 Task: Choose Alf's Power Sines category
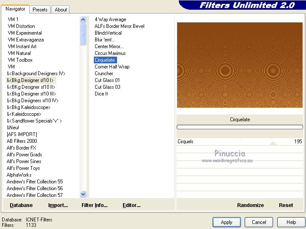[24, 161]
